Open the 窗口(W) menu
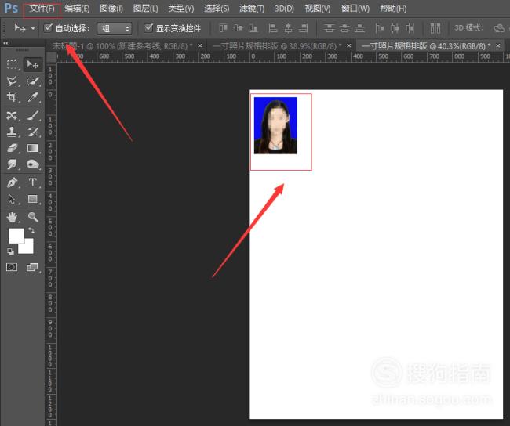510x426 pixels. [355, 9]
